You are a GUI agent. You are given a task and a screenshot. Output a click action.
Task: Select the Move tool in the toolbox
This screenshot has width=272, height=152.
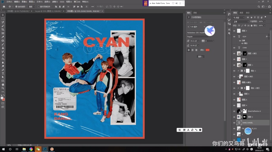click(x=3, y=15)
